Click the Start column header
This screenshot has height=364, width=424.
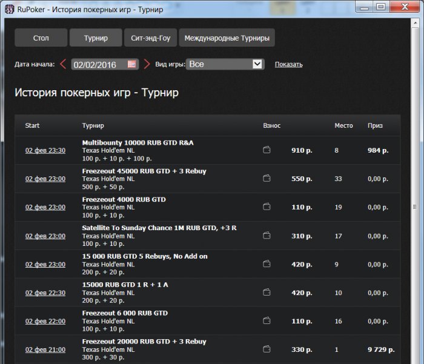tap(32, 125)
